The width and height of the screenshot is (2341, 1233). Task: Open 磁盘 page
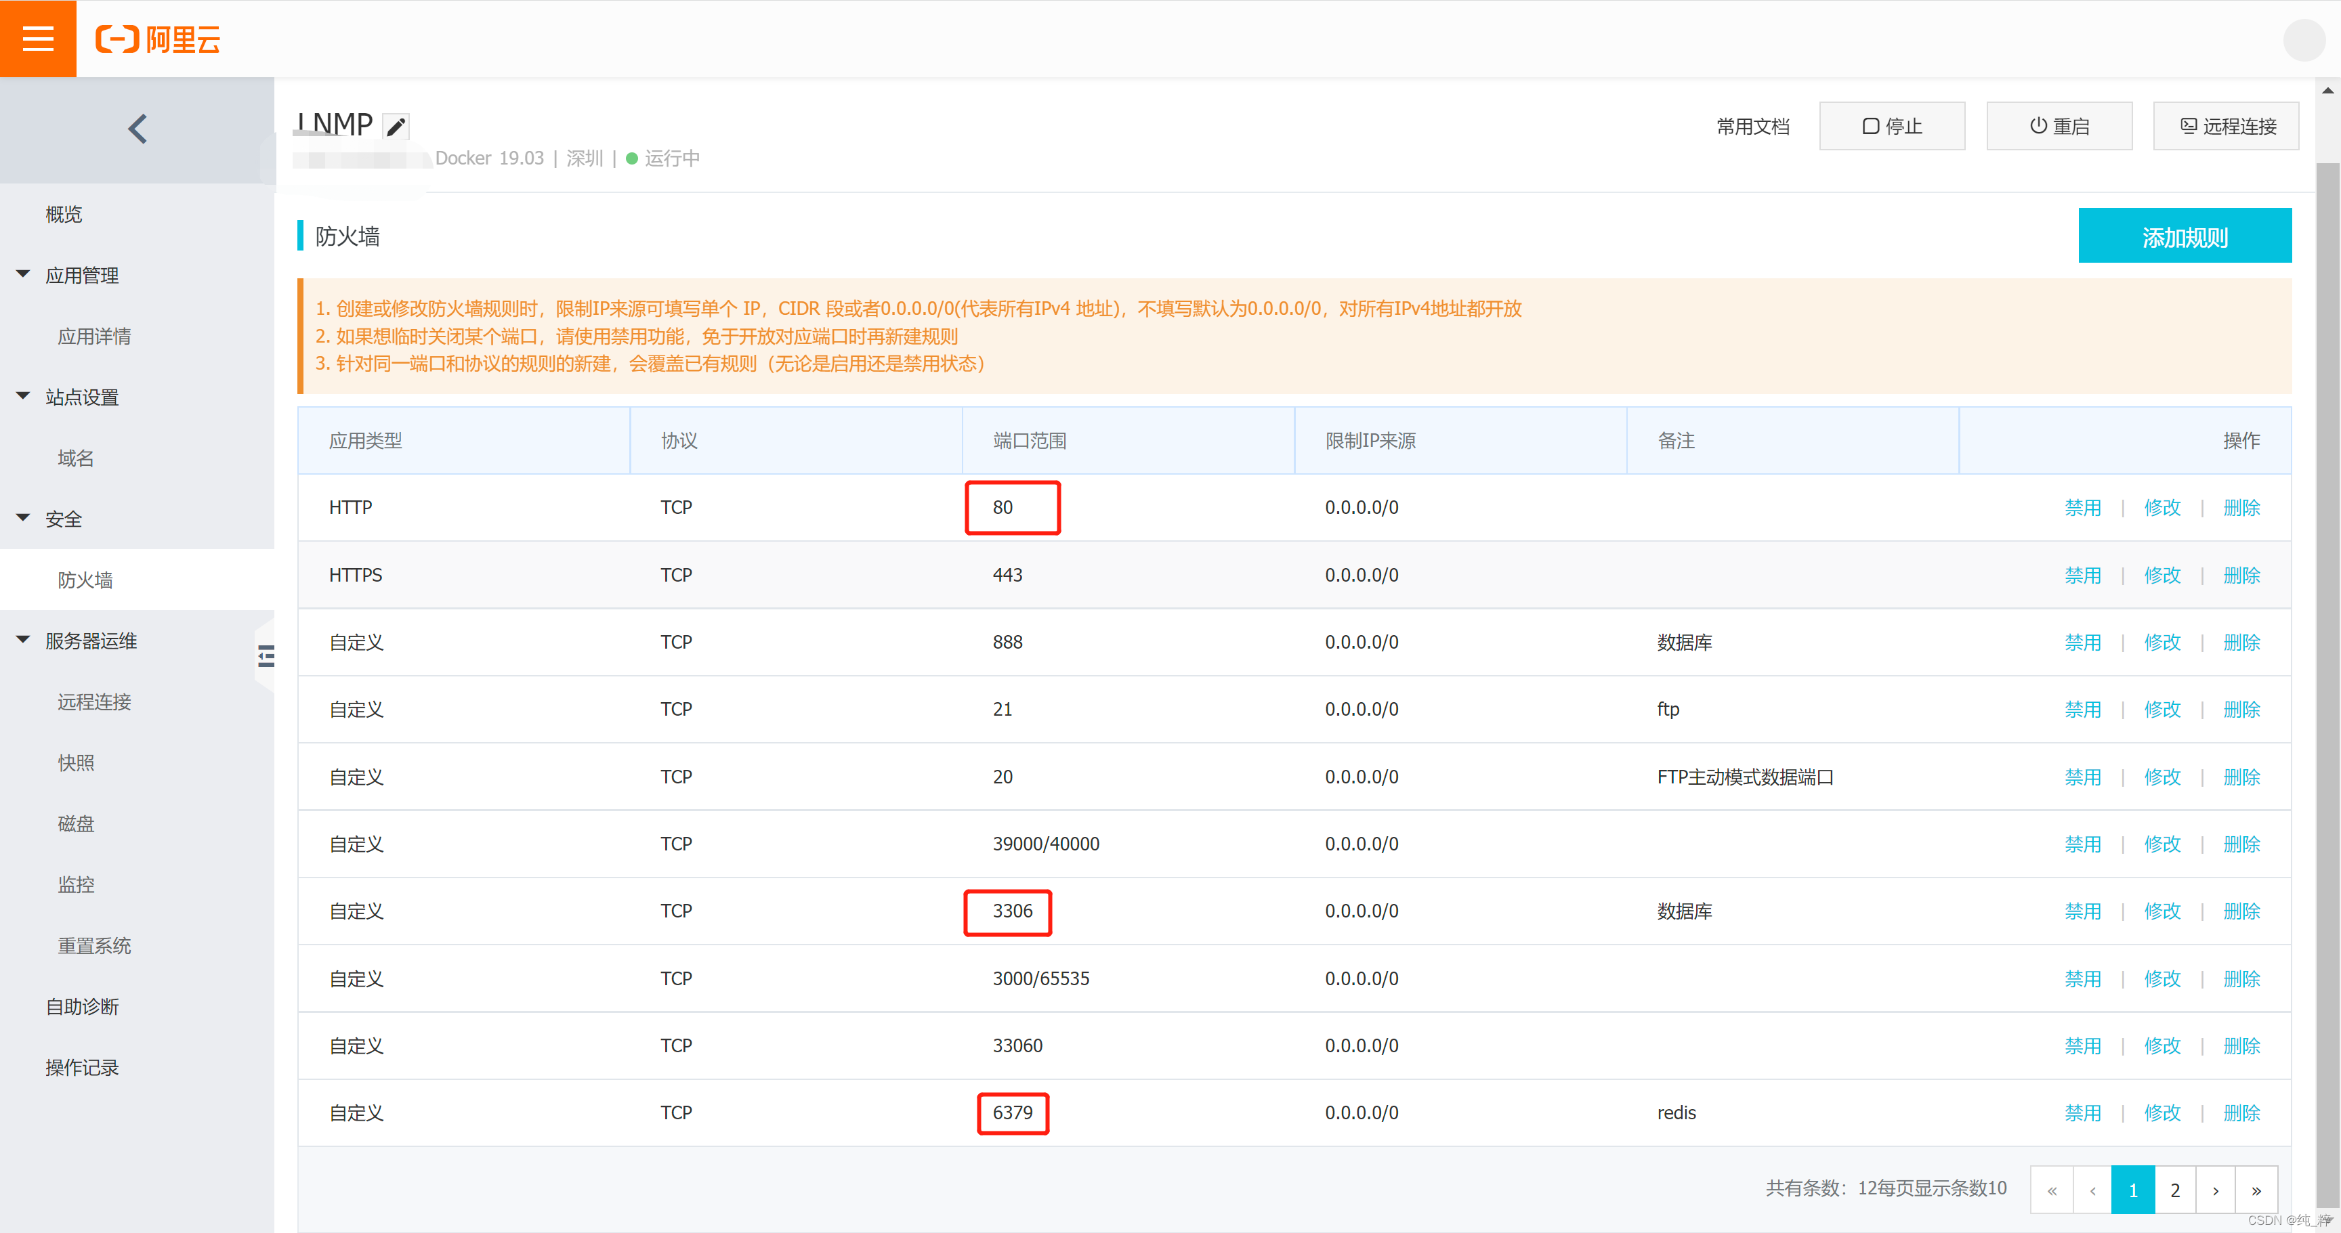click(x=77, y=823)
